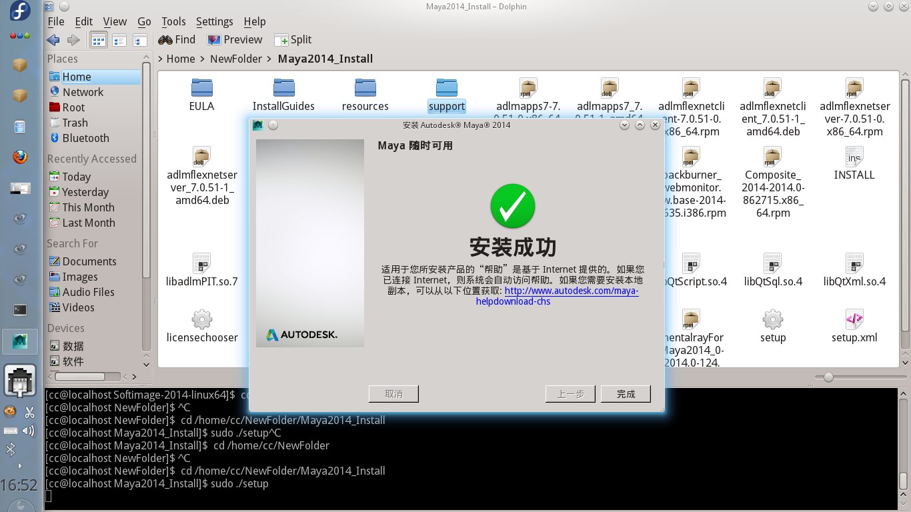911x512 pixels.
Task: Click the Places panel vertical scrollbar
Action: [146, 207]
